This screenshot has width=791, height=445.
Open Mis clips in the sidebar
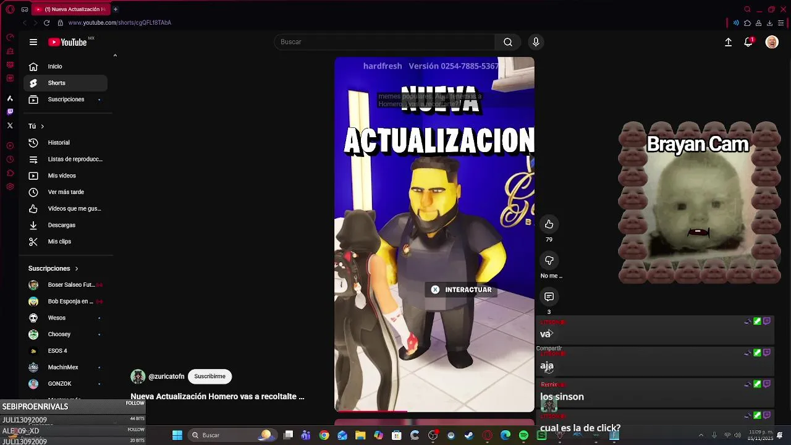66,242
